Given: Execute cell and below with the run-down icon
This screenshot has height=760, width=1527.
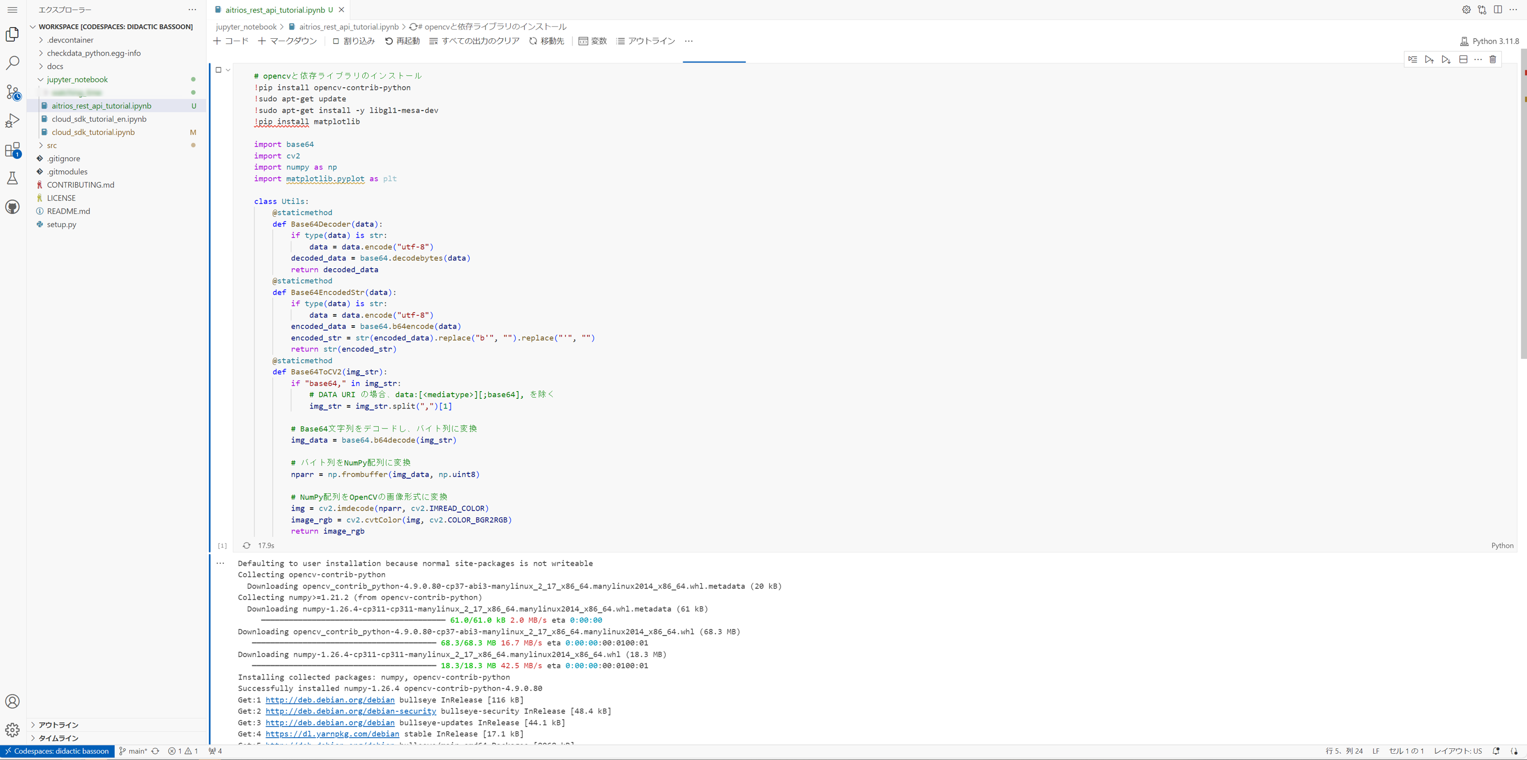Looking at the screenshot, I should [x=1445, y=59].
